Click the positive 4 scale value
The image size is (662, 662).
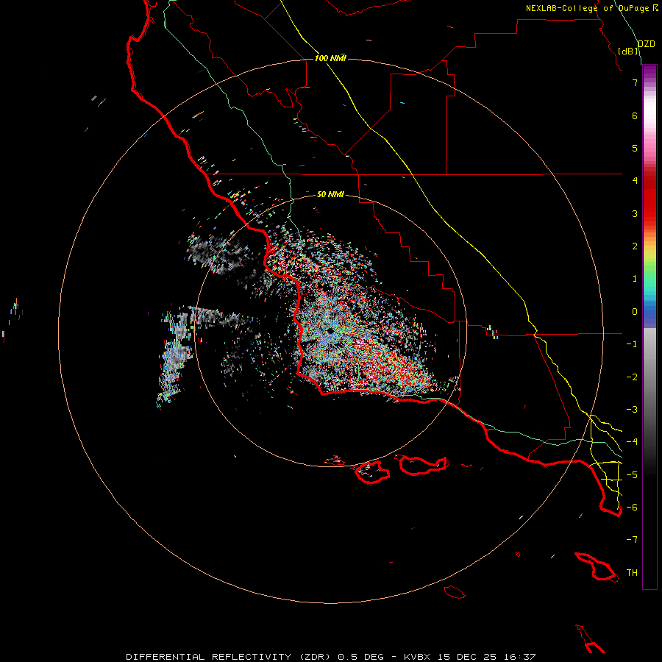635,180
